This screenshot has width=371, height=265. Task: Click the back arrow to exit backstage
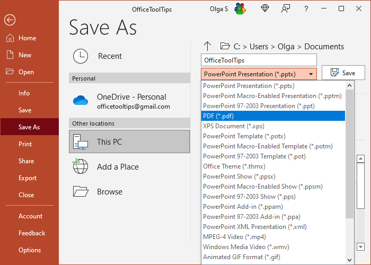tap(10, 20)
